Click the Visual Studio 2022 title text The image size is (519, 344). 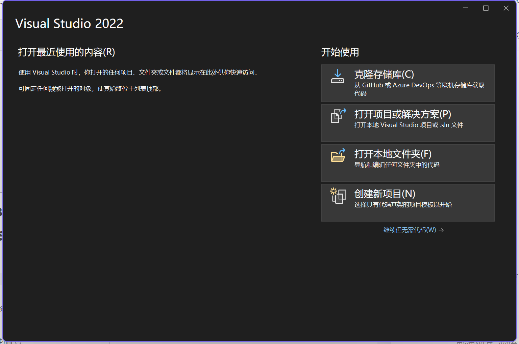coord(69,24)
